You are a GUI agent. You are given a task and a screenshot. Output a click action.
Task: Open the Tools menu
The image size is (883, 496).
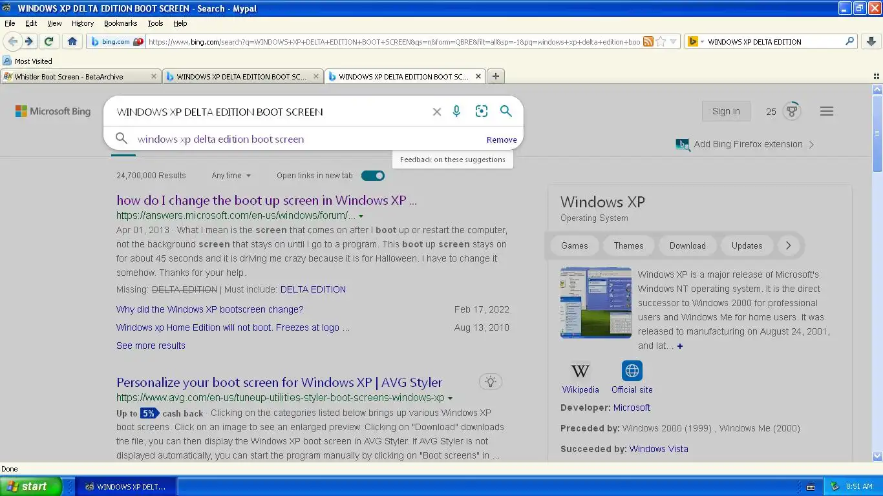155,23
